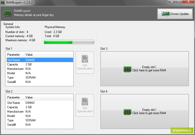Click the RAM chip icon in Slot 4
The height and width of the screenshot is (135, 195).
click(128, 112)
